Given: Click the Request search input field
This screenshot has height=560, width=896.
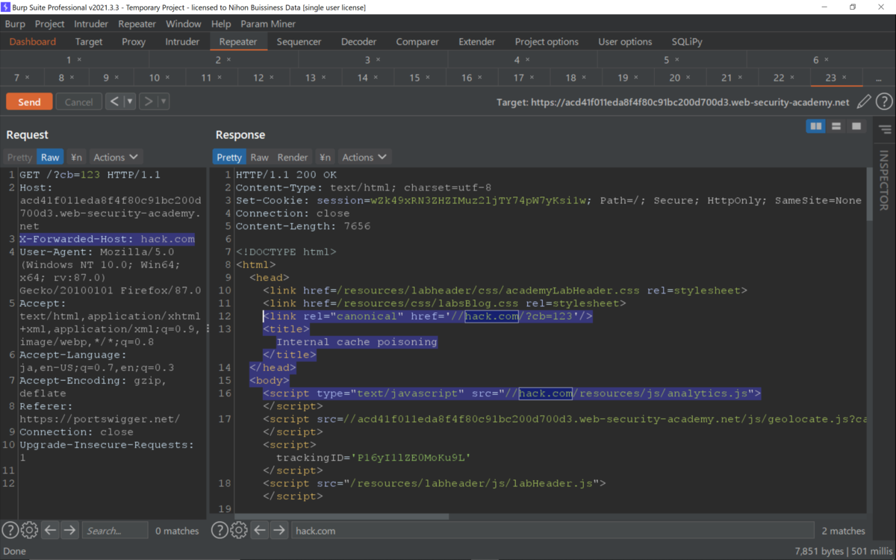Looking at the screenshot, I should coord(115,530).
